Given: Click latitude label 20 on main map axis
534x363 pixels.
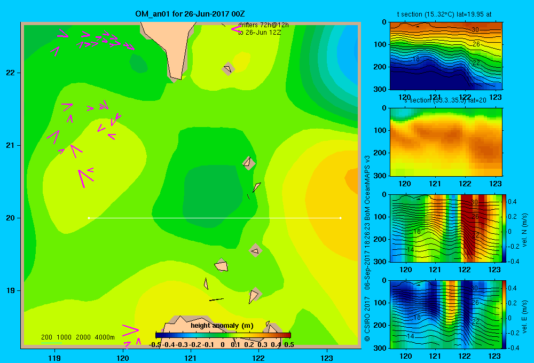Looking at the screenshot, I should point(11,218).
